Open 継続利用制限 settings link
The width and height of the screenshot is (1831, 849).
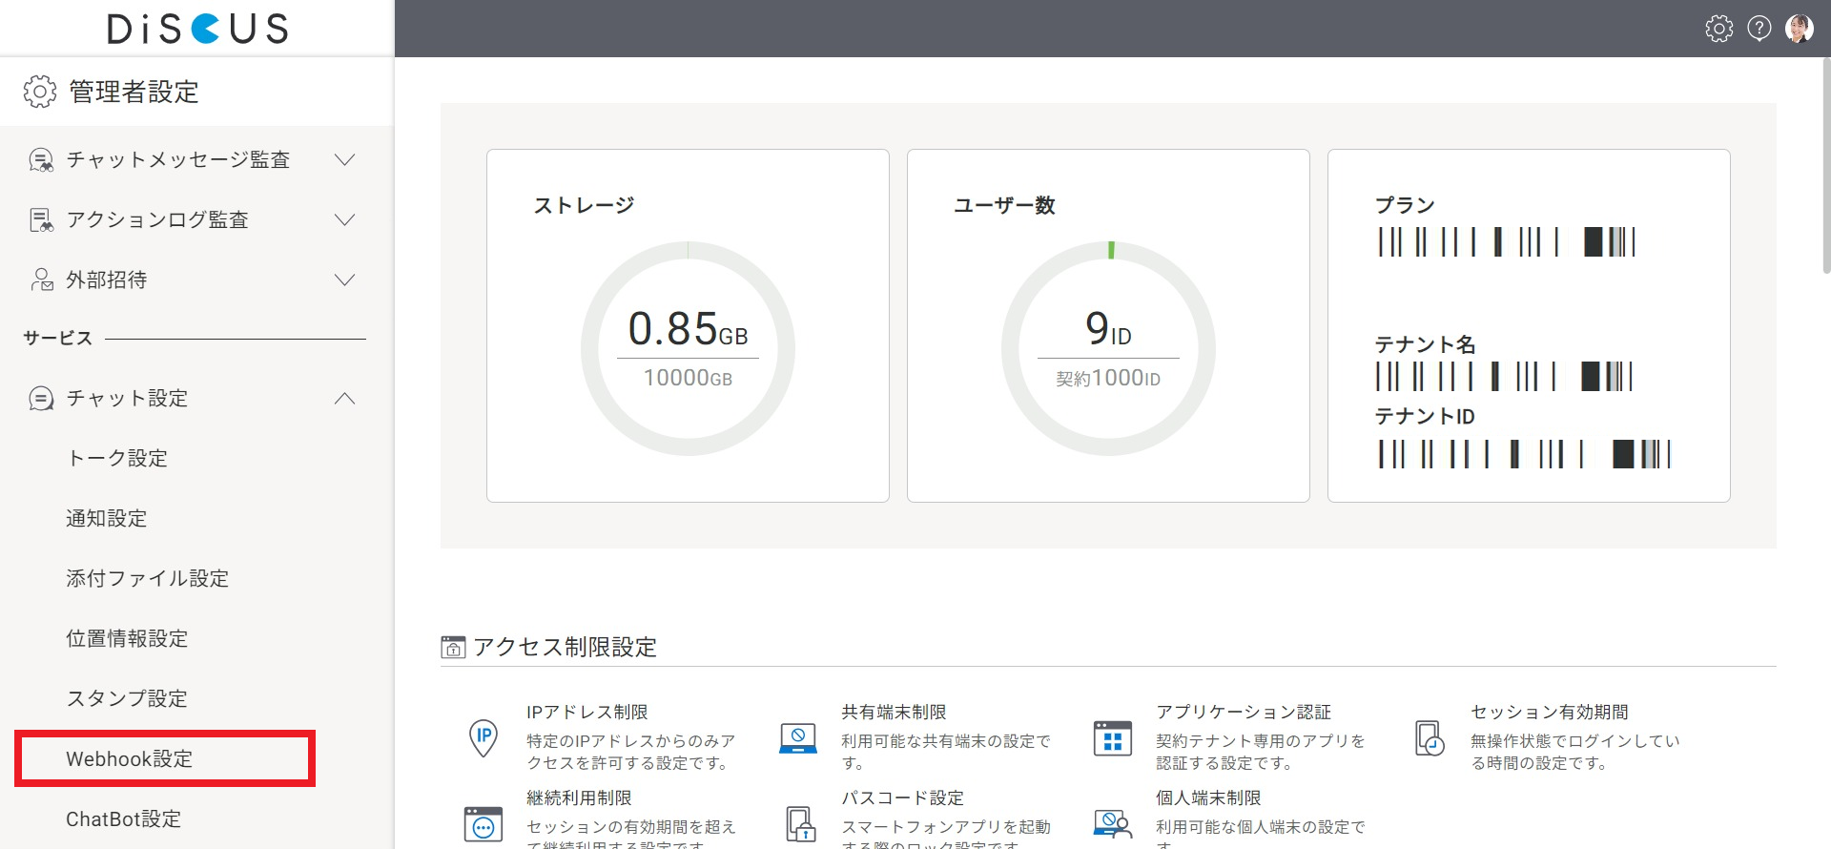(x=579, y=798)
